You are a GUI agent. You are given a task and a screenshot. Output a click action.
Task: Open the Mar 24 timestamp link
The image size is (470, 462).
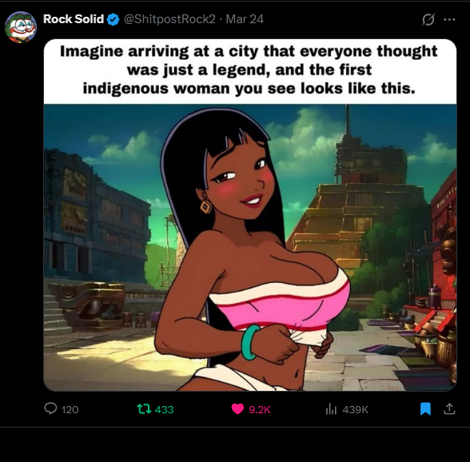(245, 19)
